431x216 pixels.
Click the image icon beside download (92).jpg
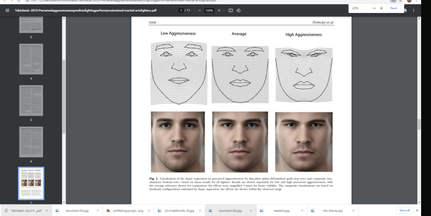[x=211, y=211]
